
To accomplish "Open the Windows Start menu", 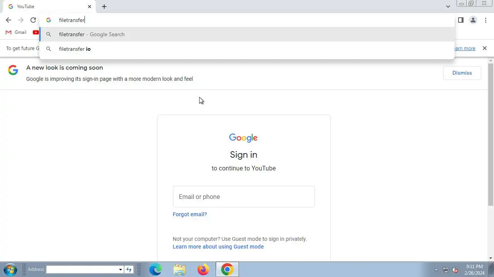I will pos(10,269).
